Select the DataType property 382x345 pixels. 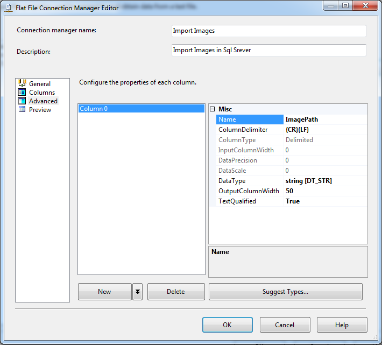250,181
